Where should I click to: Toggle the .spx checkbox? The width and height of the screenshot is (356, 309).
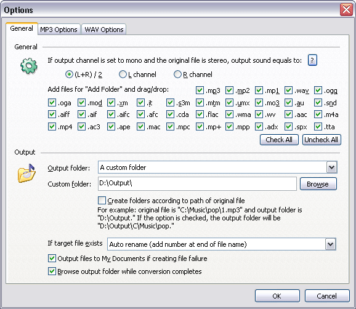pyautogui.click(x=288, y=126)
